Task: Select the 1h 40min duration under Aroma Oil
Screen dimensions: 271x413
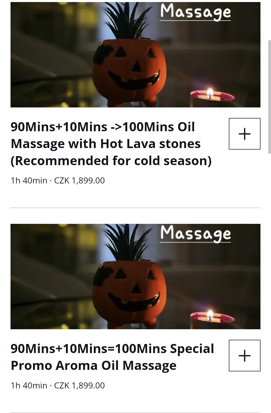Action: (29, 385)
